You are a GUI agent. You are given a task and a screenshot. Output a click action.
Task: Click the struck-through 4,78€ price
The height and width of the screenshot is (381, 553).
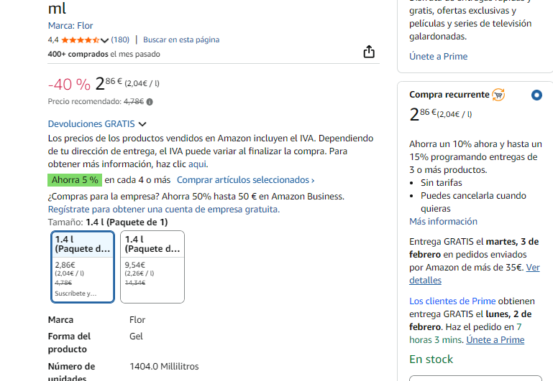click(x=134, y=102)
